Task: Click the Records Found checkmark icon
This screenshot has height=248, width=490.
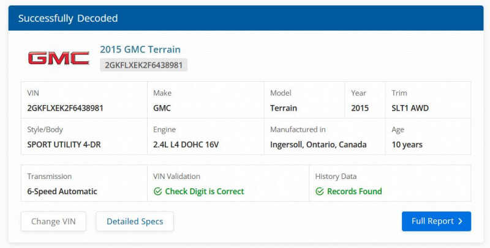Action: (x=320, y=192)
